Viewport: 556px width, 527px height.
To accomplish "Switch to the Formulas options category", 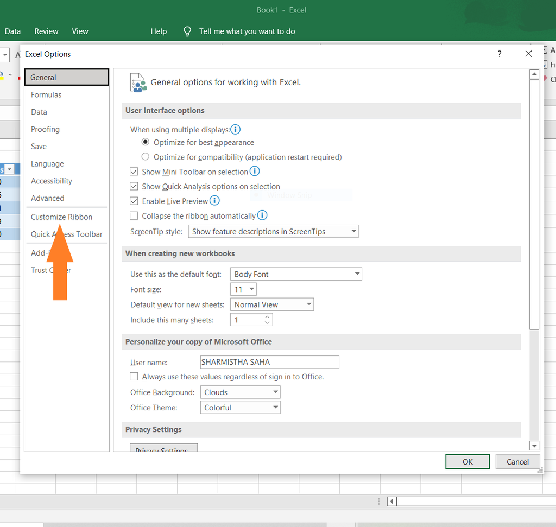I will [46, 95].
